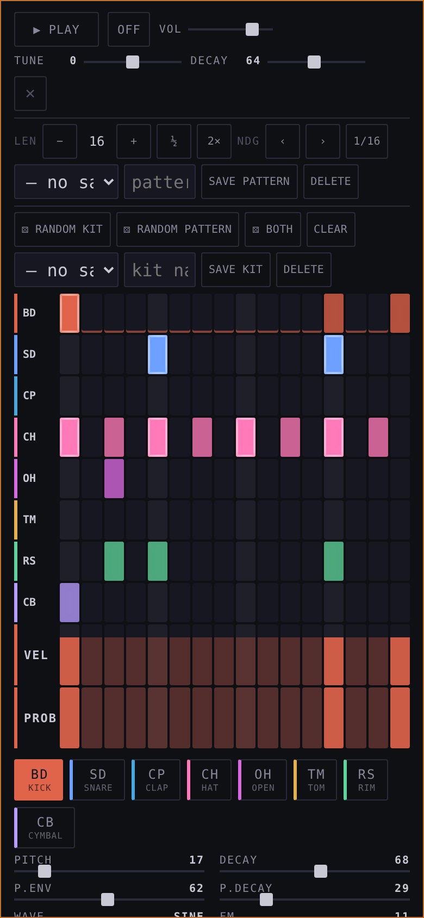Click RANDOM KIT button
424x918 pixels.
click(63, 230)
